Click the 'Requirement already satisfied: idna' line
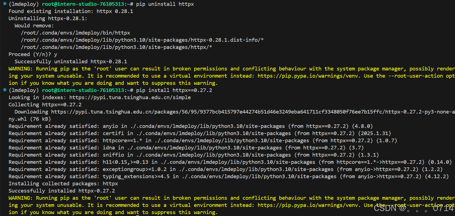Image resolution: width=455 pixels, height=216 pixels. click(186, 147)
